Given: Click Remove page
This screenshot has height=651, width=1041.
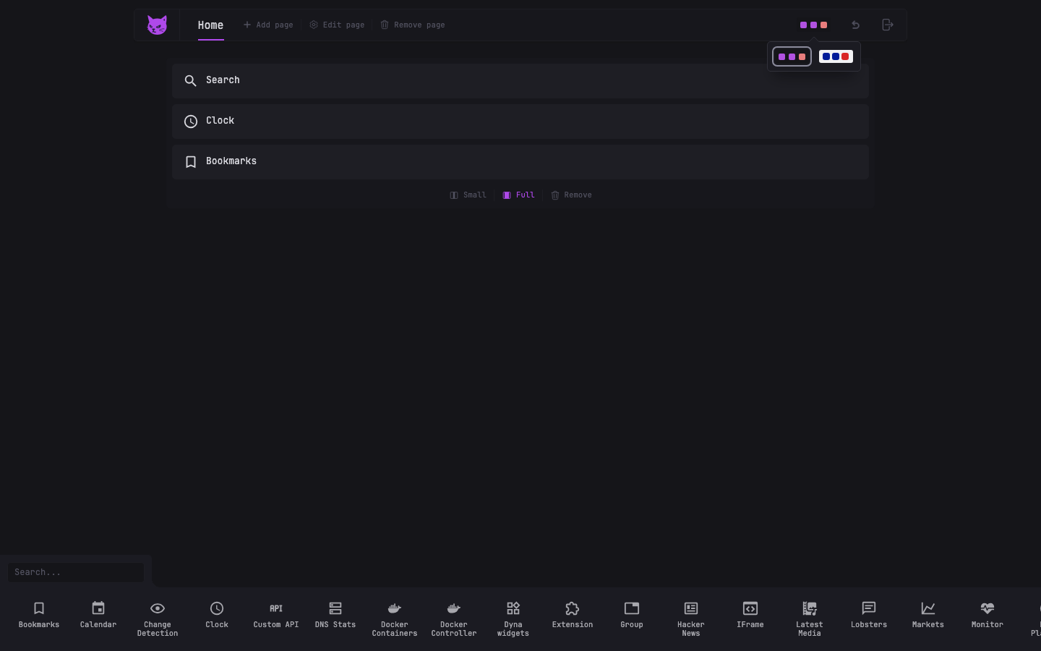Looking at the screenshot, I should pyautogui.click(x=413, y=25).
